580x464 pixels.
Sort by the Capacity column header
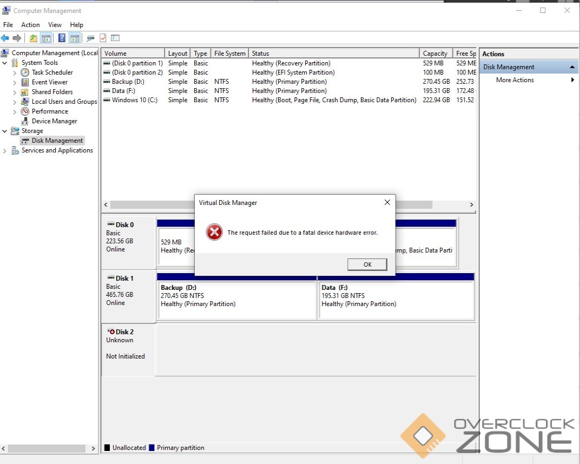pyautogui.click(x=436, y=53)
